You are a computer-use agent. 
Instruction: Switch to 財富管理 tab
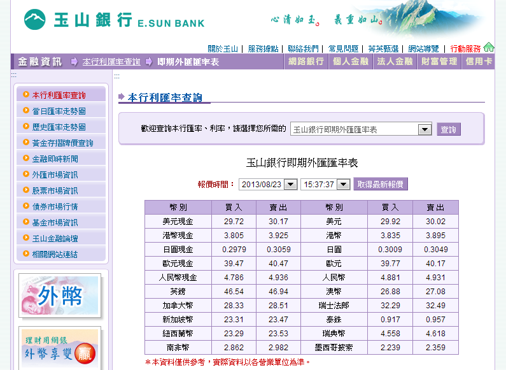439,61
